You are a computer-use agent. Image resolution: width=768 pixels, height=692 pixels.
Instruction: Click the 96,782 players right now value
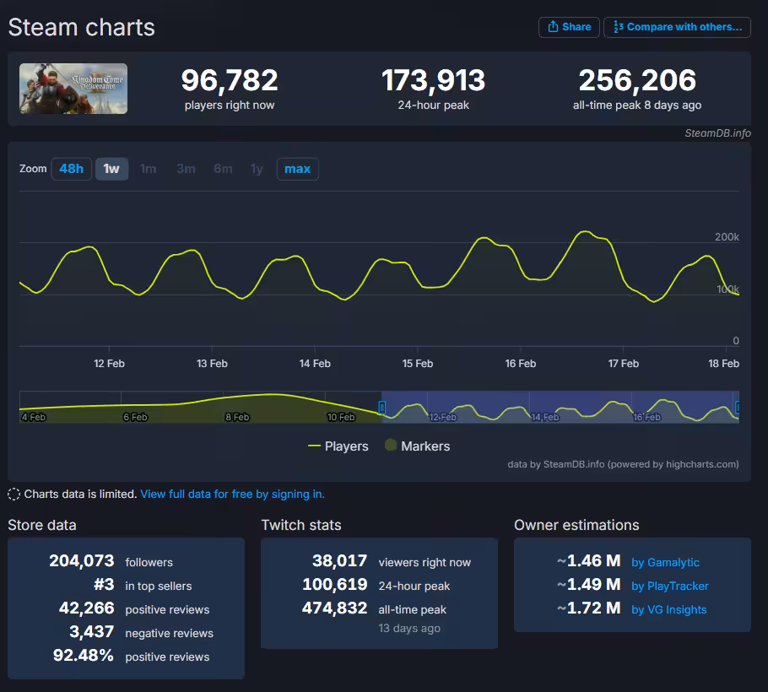[230, 80]
